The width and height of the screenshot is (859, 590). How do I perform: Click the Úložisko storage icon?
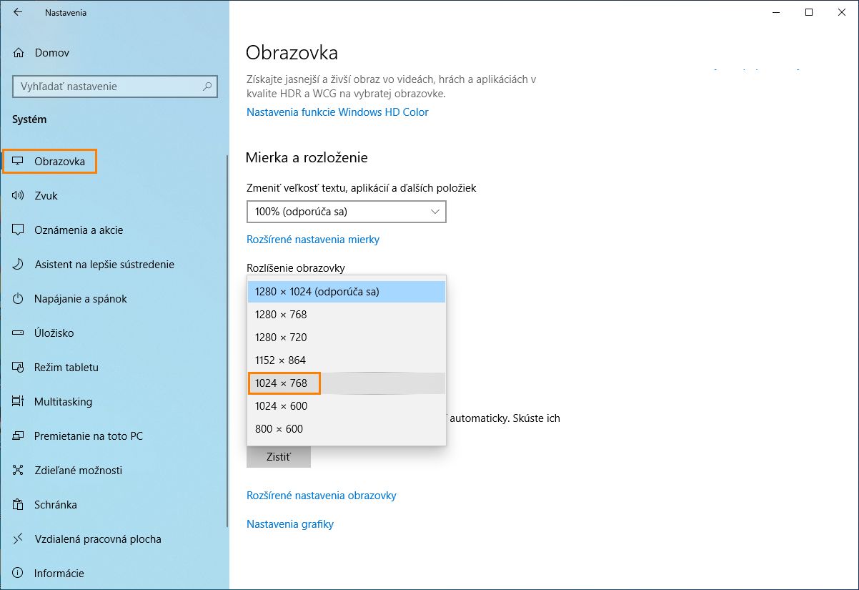[x=19, y=333]
